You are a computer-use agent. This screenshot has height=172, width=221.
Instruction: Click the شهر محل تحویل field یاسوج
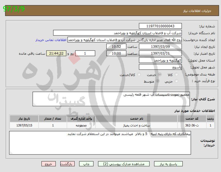[160, 67]
